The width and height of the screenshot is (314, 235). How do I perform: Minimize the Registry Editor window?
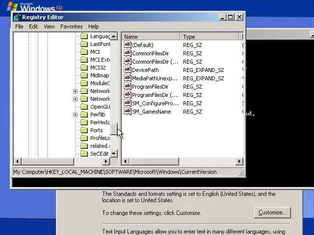click(x=222, y=17)
